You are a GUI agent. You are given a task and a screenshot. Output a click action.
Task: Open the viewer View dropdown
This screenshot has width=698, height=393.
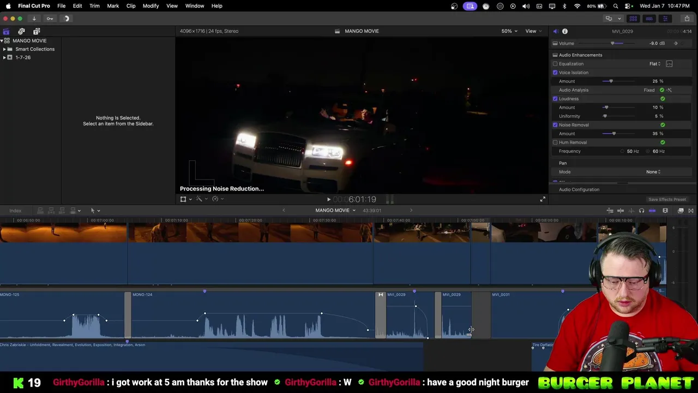click(533, 31)
